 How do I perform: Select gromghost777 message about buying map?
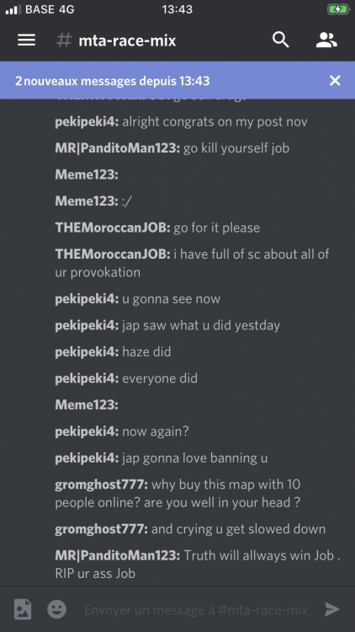[x=177, y=493]
